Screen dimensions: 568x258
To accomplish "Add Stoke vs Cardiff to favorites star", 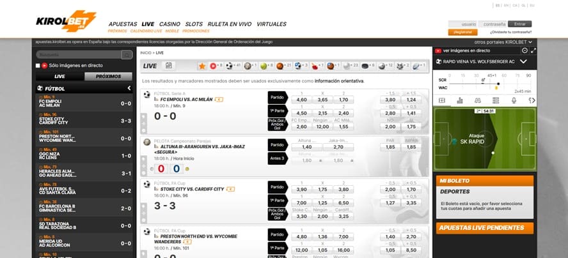I will [x=144, y=206].
